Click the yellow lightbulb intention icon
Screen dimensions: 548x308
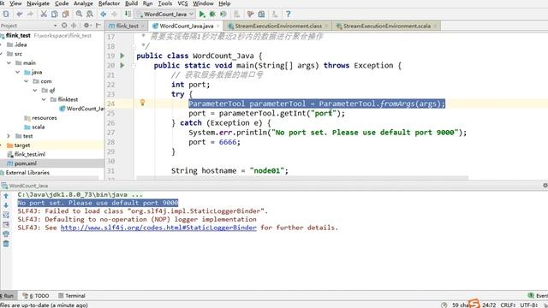click(x=143, y=103)
